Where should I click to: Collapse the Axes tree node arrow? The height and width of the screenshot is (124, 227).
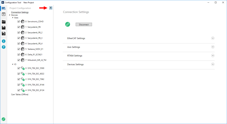click(13, 17)
